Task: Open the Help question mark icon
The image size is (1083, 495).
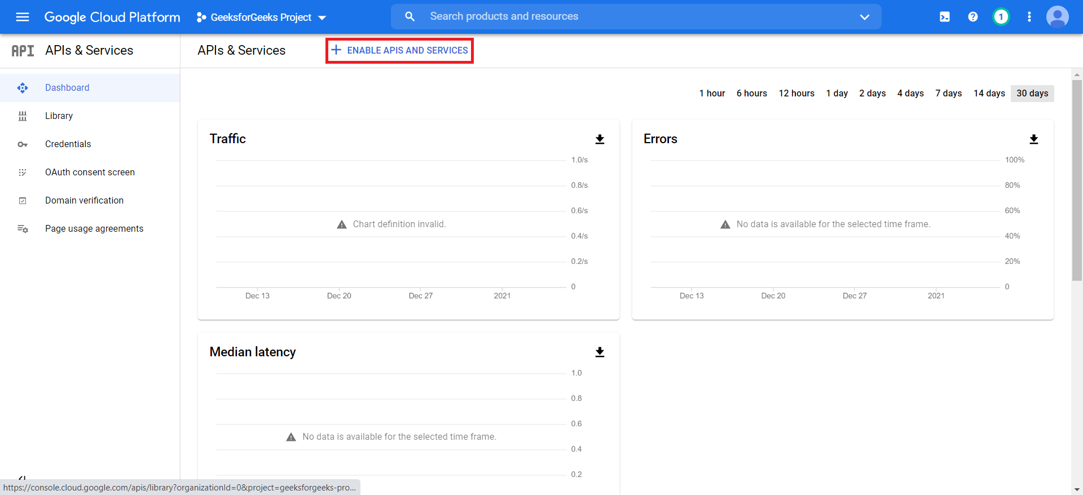Action: coord(972,17)
